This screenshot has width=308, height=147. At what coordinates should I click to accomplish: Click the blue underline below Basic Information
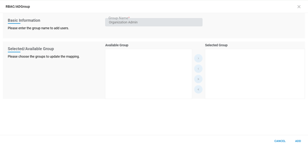14,24
